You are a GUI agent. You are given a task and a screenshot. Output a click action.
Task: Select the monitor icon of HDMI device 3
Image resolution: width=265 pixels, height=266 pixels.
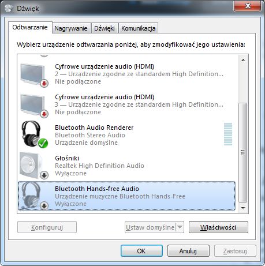coord(33,104)
